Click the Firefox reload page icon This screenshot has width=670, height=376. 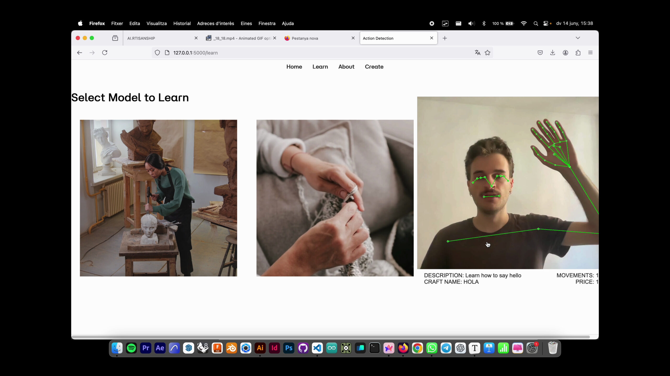coord(105,53)
